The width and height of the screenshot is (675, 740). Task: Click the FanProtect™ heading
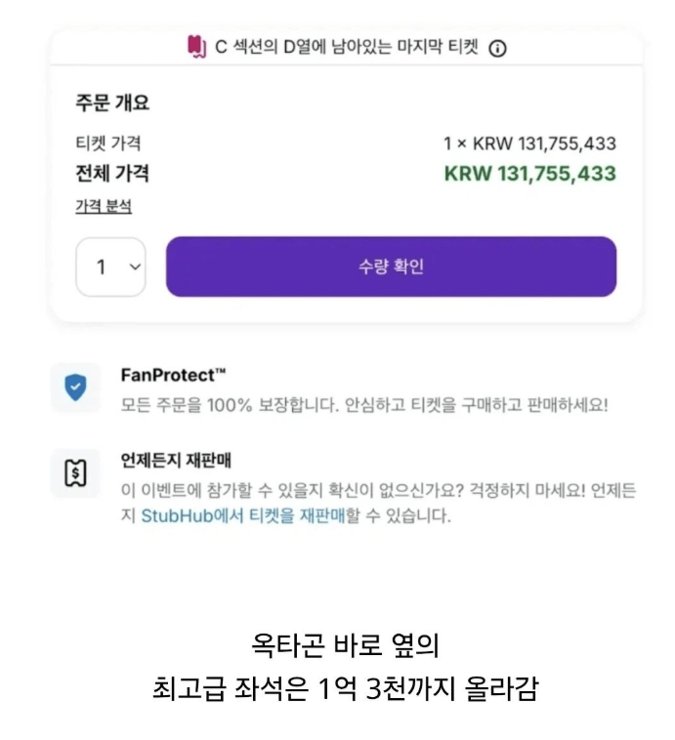click(173, 375)
